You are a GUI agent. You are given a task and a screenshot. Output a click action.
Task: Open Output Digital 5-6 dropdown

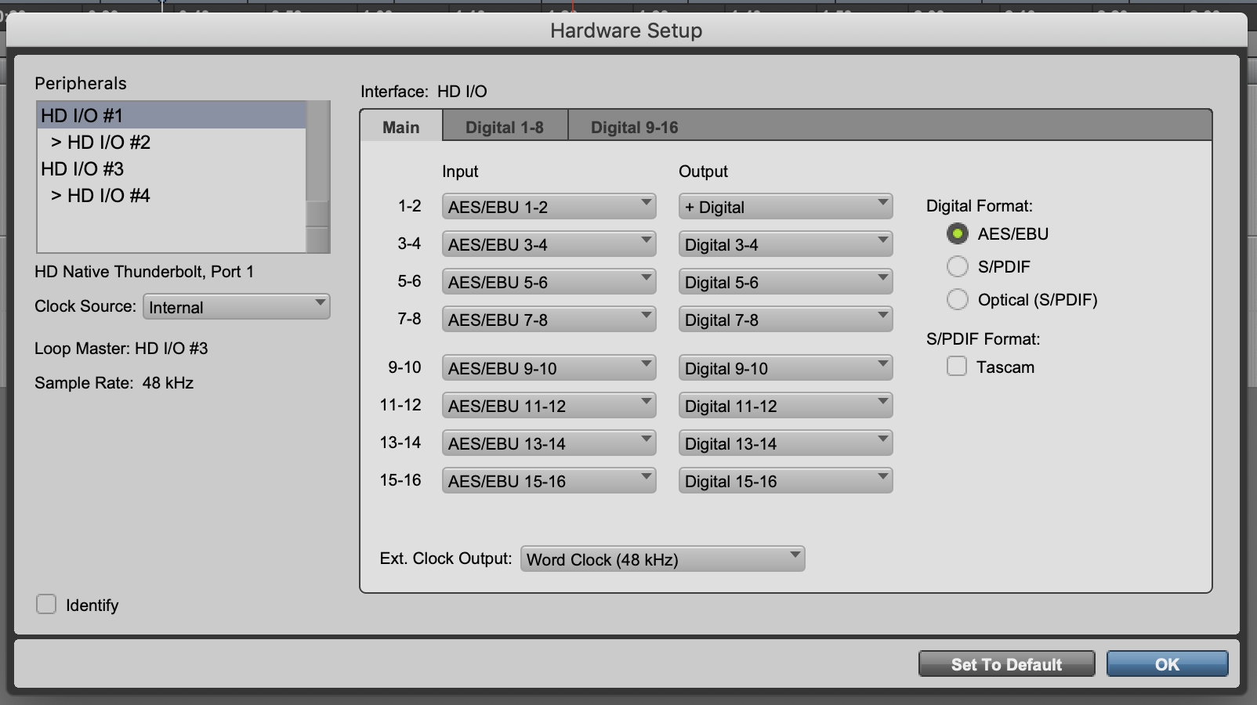point(785,282)
